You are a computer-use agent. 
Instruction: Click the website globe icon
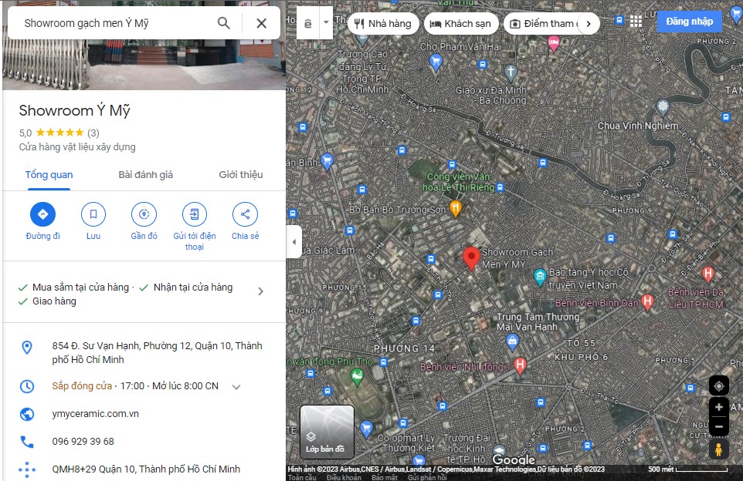[27, 414]
